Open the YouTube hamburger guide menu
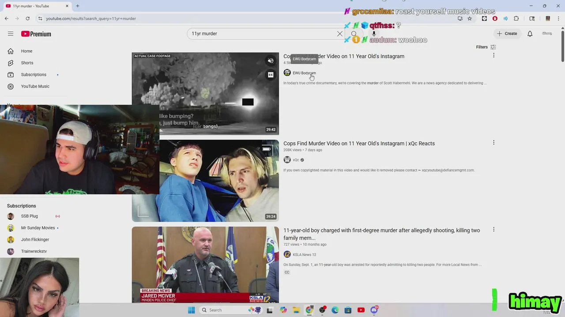The height and width of the screenshot is (317, 565). pos(11,33)
